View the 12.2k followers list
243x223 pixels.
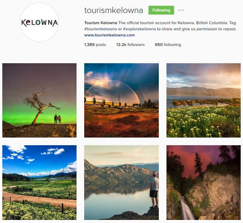pos(130,45)
